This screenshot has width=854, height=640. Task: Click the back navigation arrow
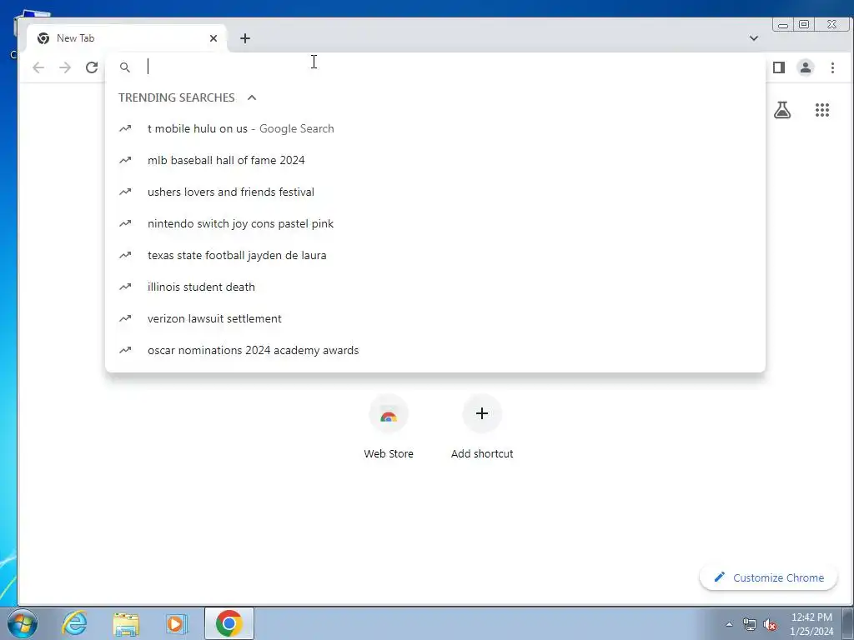click(x=38, y=67)
